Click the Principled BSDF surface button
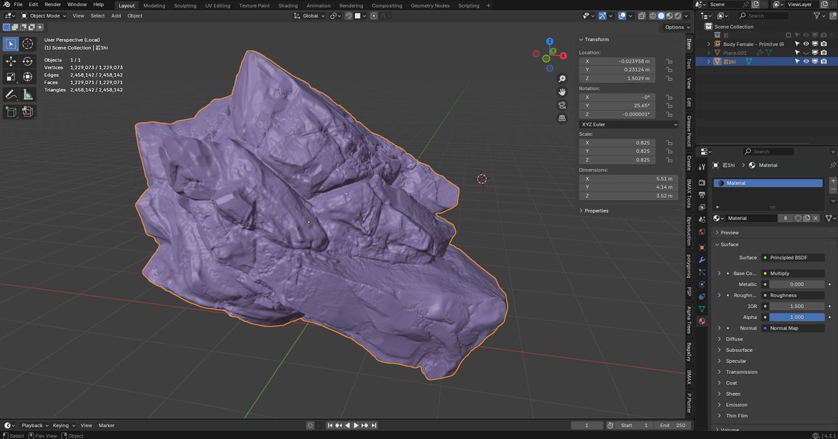This screenshot has width=838, height=439. tap(792, 258)
